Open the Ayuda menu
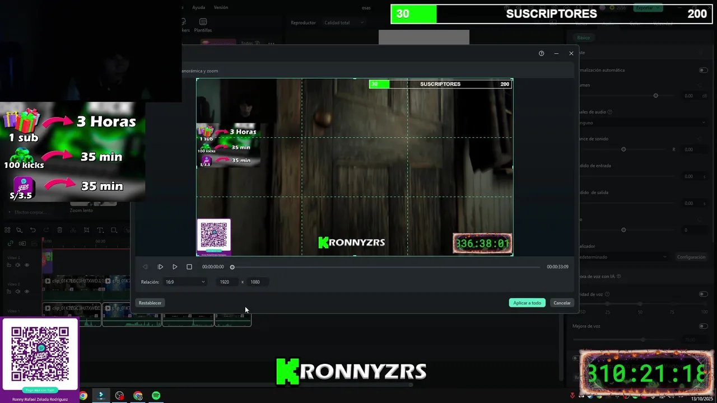This screenshot has height=403, width=717. (x=198, y=7)
